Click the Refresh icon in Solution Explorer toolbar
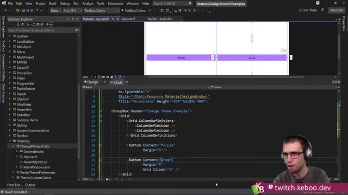The height and width of the screenshot is (195, 348). coord(34,24)
